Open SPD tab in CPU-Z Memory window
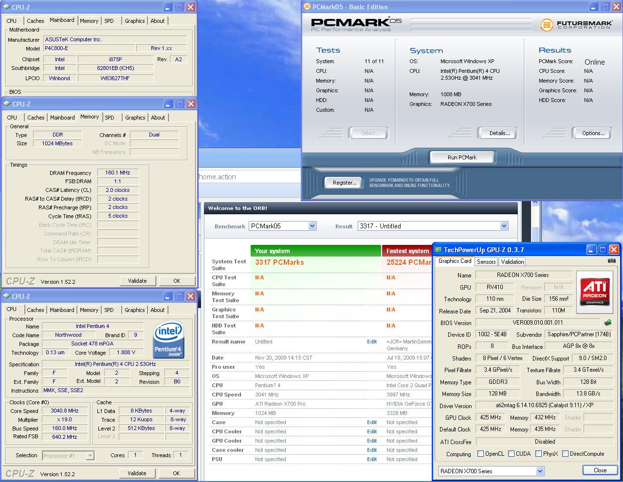Image resolution: width=623 pixels, height=482 pixels. [110, 118]
